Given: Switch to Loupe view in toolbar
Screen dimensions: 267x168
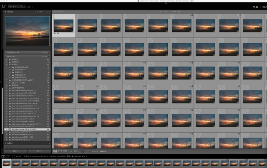Looking at the screenshot, I should pyautogui.click(x=60, y=151).
